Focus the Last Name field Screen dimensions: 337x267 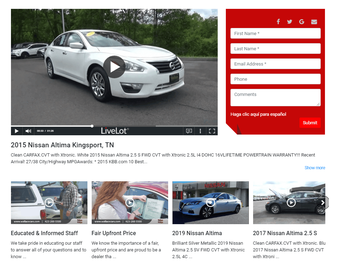click(275, 49)
